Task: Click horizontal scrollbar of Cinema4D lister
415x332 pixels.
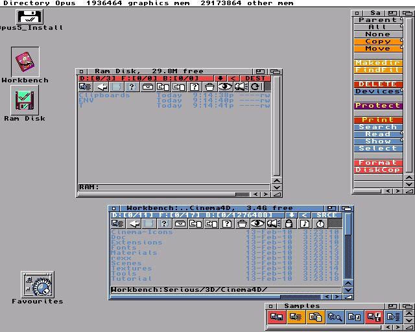Action: click(215, 297)
